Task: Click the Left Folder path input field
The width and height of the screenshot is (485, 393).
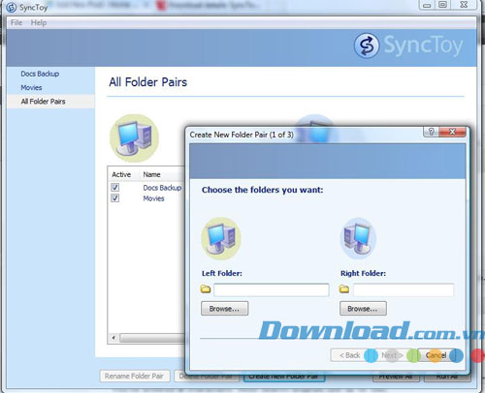Action: click(272, 289)
